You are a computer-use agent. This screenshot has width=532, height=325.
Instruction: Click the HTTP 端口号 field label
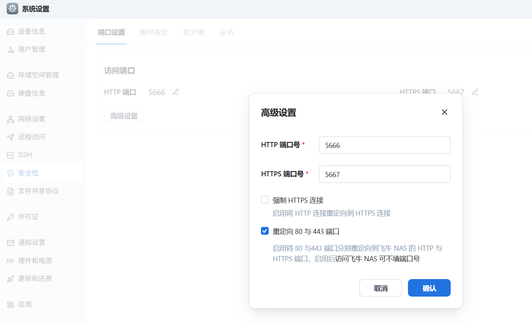pyautogui.click(x=280, y=145)
